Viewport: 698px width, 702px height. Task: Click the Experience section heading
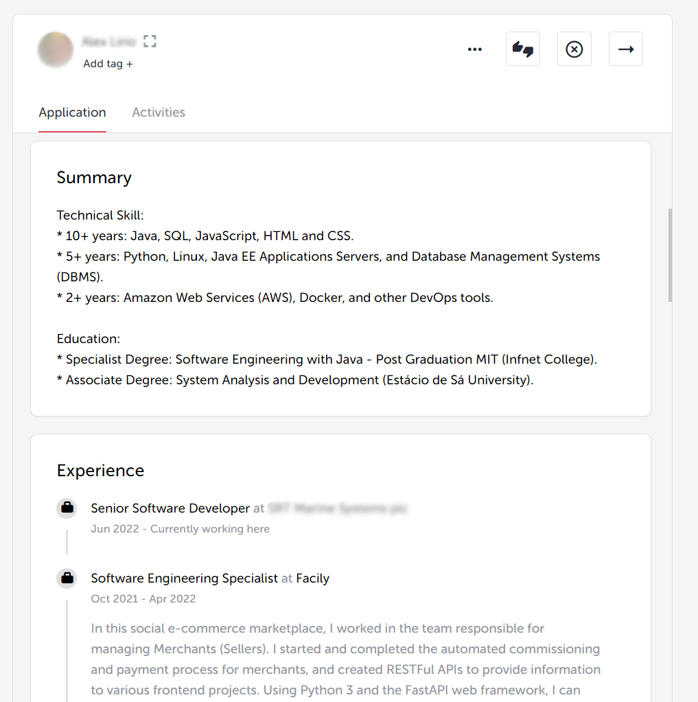point(100,470)
